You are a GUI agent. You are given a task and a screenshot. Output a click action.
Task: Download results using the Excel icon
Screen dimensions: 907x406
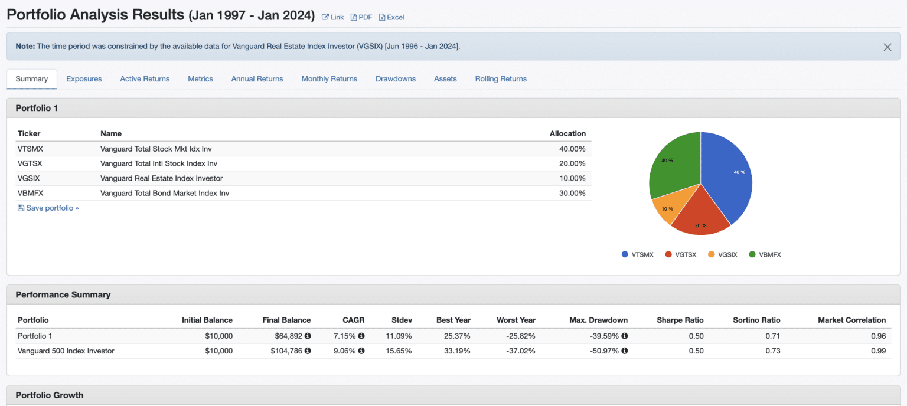[382, 17]
